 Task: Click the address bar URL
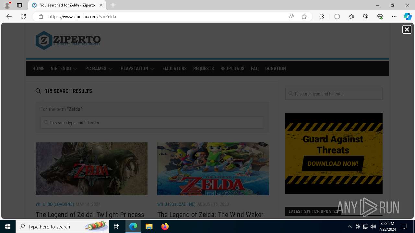point(82,17)
